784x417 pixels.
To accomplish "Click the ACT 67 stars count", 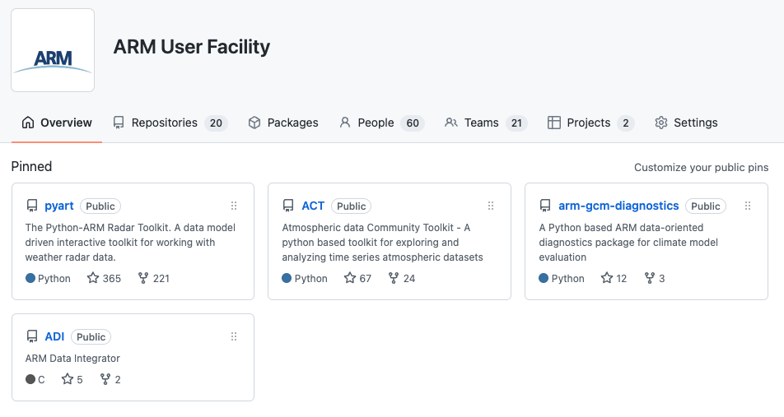I will pos(357,278).
